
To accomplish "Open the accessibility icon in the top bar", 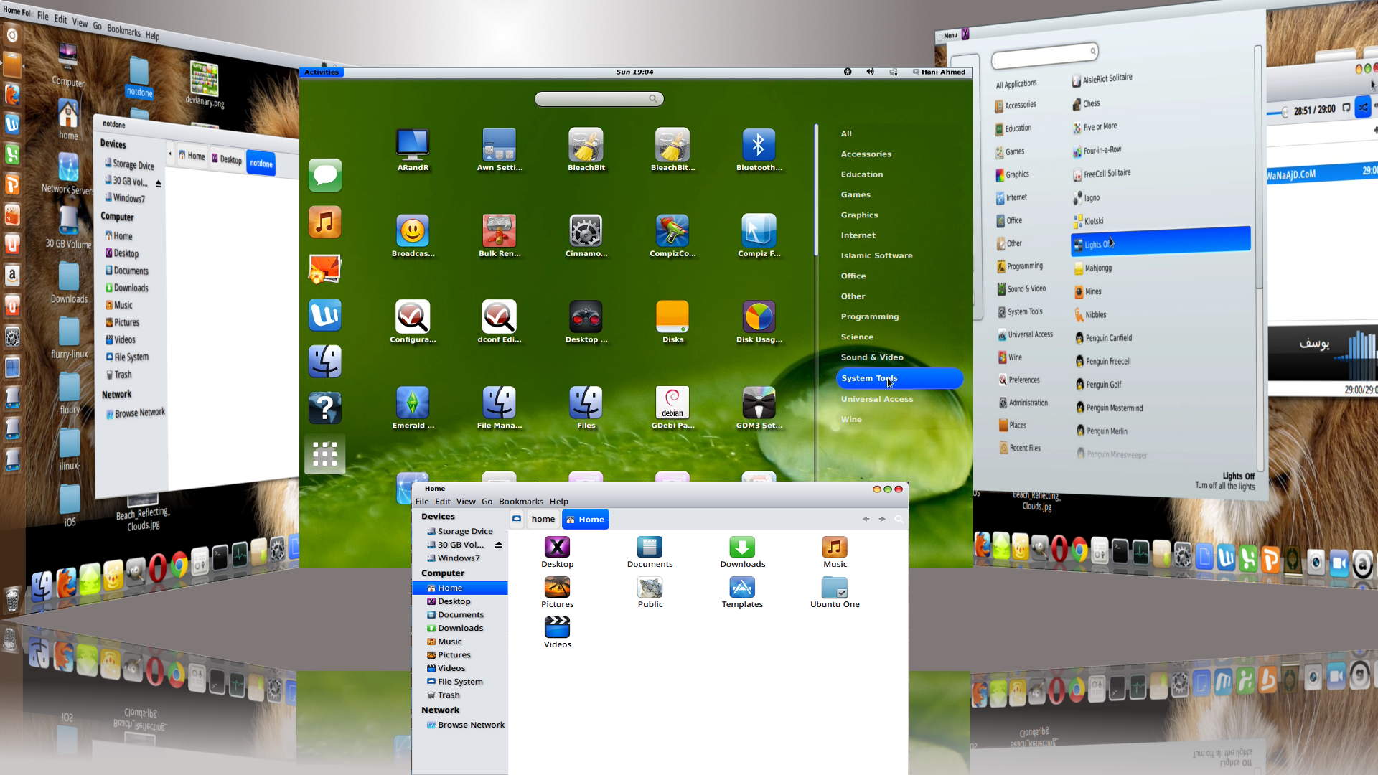I will pos(848,72).
